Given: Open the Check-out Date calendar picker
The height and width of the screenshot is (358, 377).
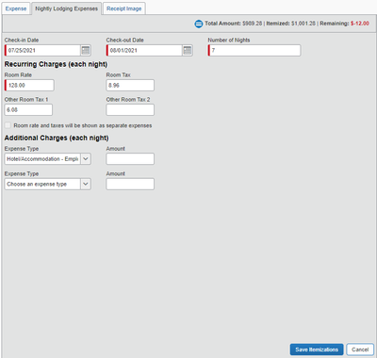Looking at the screenshot, I should [x=188, y=50].
